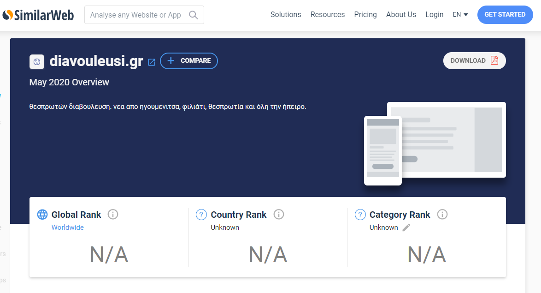Click the COMPARE button

pyautogui.click(x=189, y=61)
